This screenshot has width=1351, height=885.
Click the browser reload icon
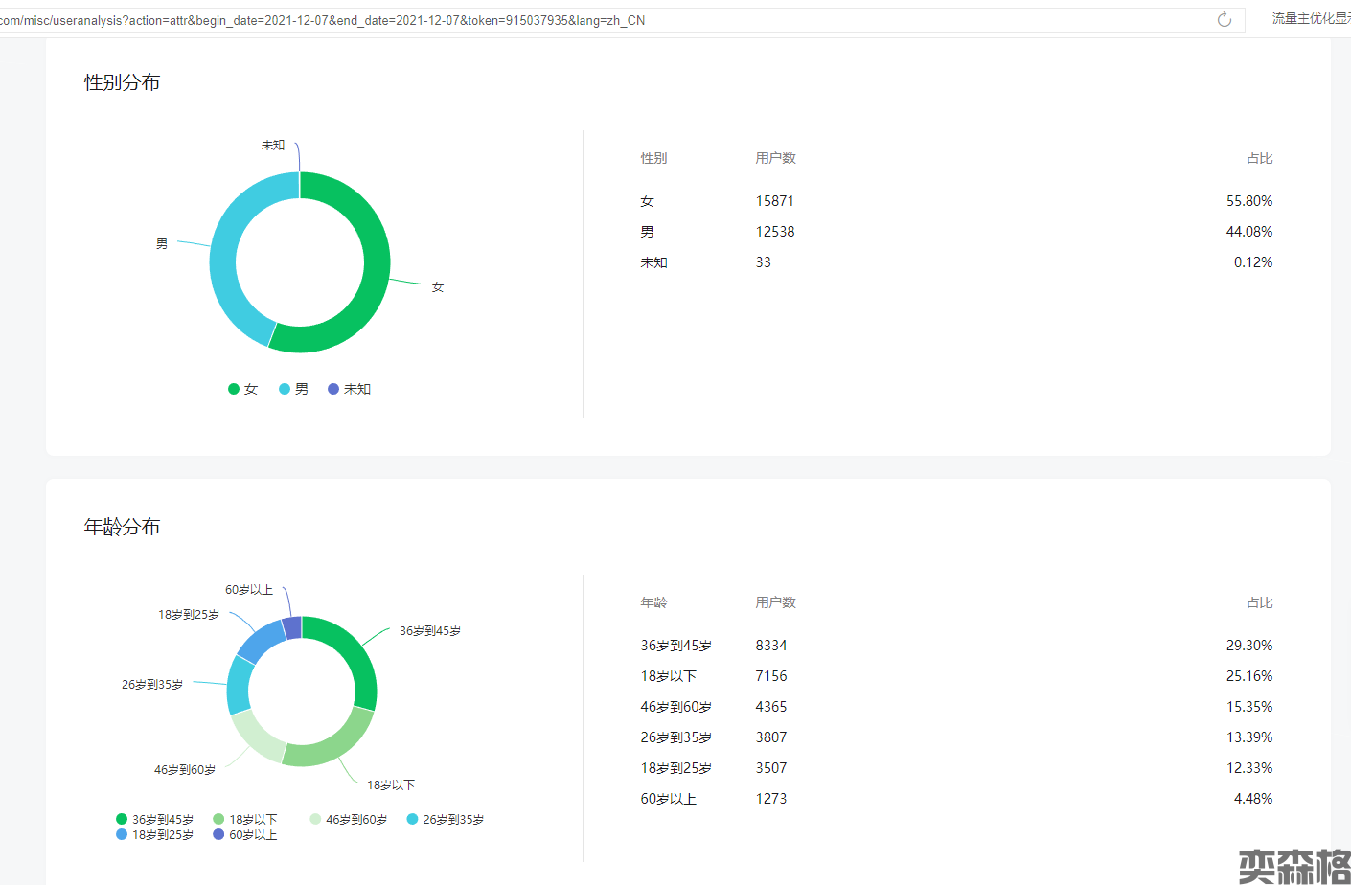(x=1224, y=20)
